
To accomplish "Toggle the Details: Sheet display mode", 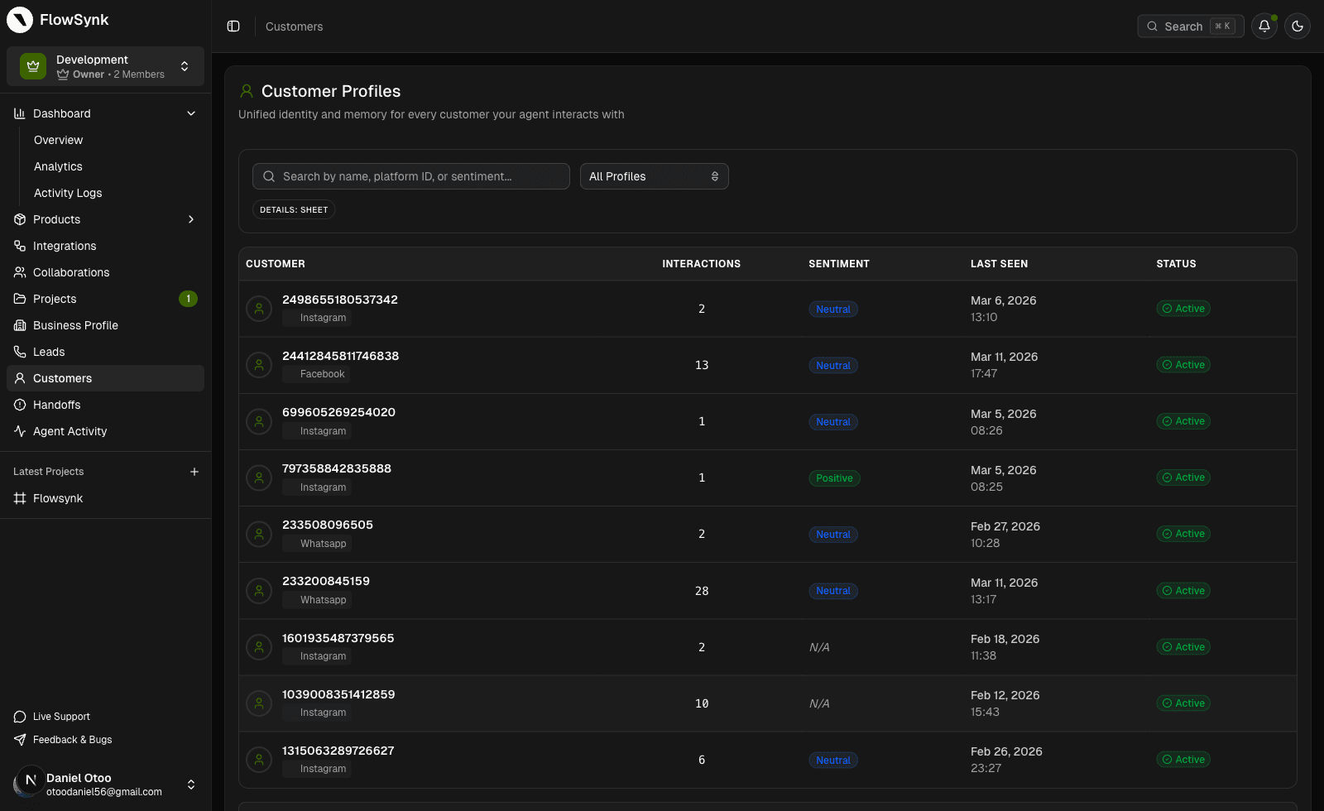I will (x=293, y=209).
